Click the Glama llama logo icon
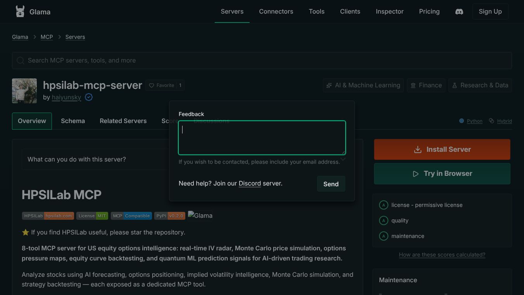Screen dimensions: 524x295 20,12
